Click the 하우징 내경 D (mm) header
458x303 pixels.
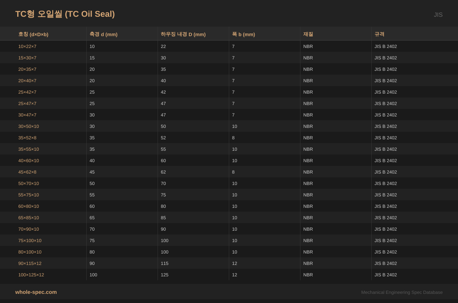183,34
